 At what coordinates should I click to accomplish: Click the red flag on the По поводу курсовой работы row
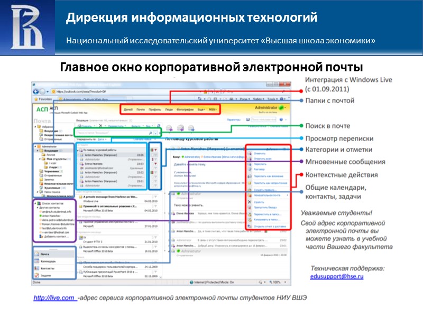pos(155,150)
